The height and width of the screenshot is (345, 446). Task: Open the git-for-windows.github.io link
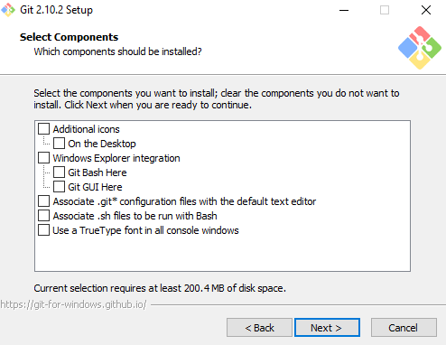[73, 304]
